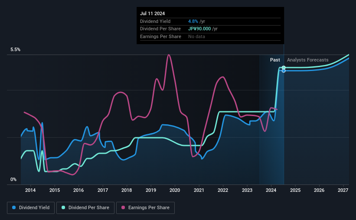356x220 pixels.
Task: Click the 2026 x-axis label
Action: (319, 190)
